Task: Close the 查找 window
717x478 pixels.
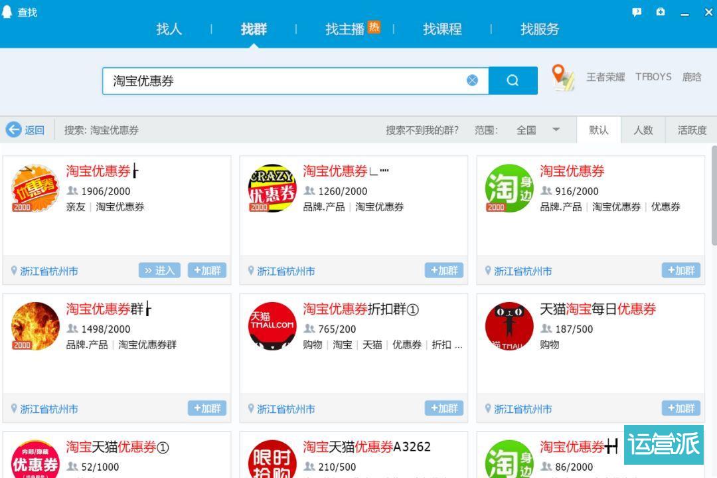Action: click(x=708, y=13)
